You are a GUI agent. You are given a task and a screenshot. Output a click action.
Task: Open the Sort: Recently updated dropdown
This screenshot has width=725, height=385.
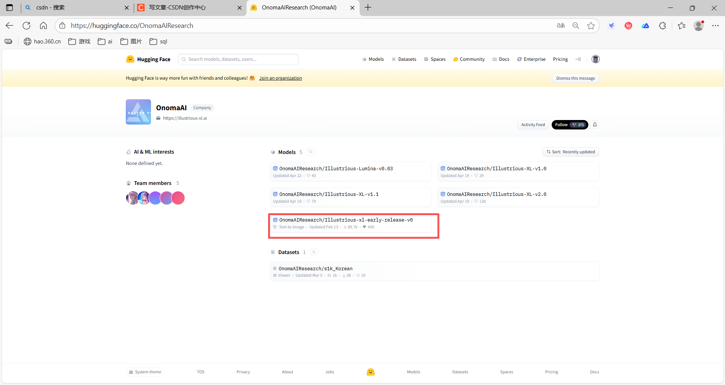571,152
